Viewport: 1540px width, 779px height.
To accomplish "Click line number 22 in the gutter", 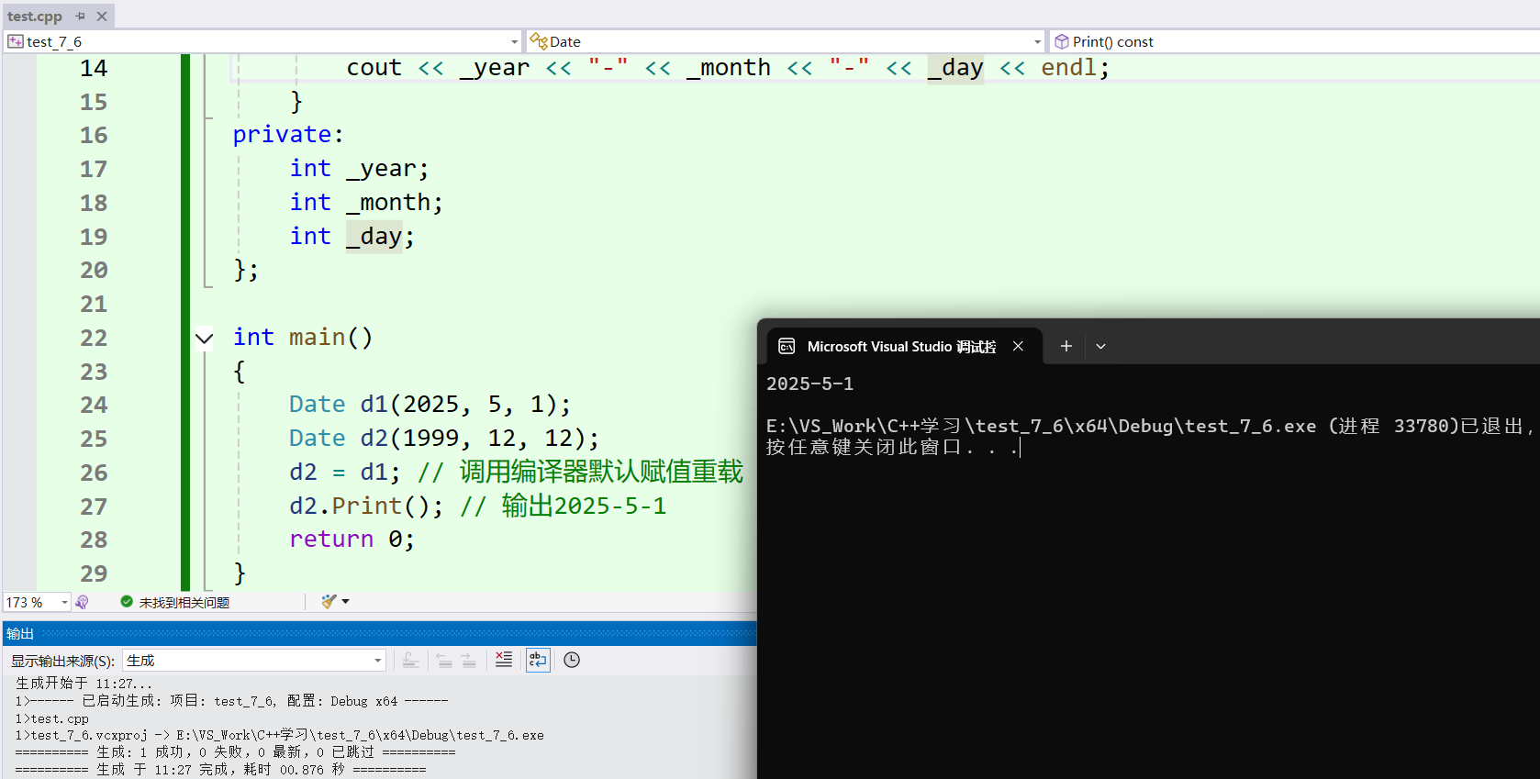I will point(94,338).
